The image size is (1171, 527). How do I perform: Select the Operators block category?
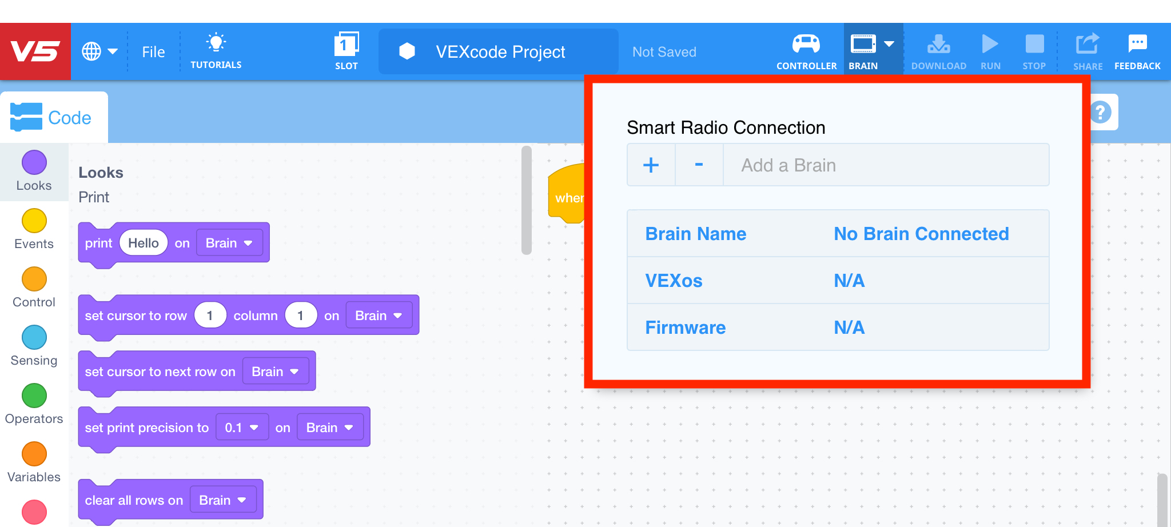click(34, 404)
